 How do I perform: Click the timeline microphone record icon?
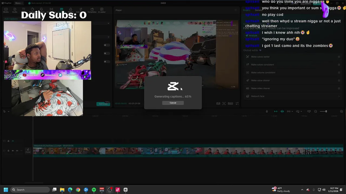pos(267,112)
